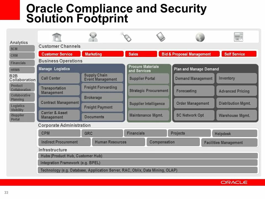The height and width of the screenshot is (199, 265).
Task: Select the Customer Service box
Action: click(x=60, y=54)
